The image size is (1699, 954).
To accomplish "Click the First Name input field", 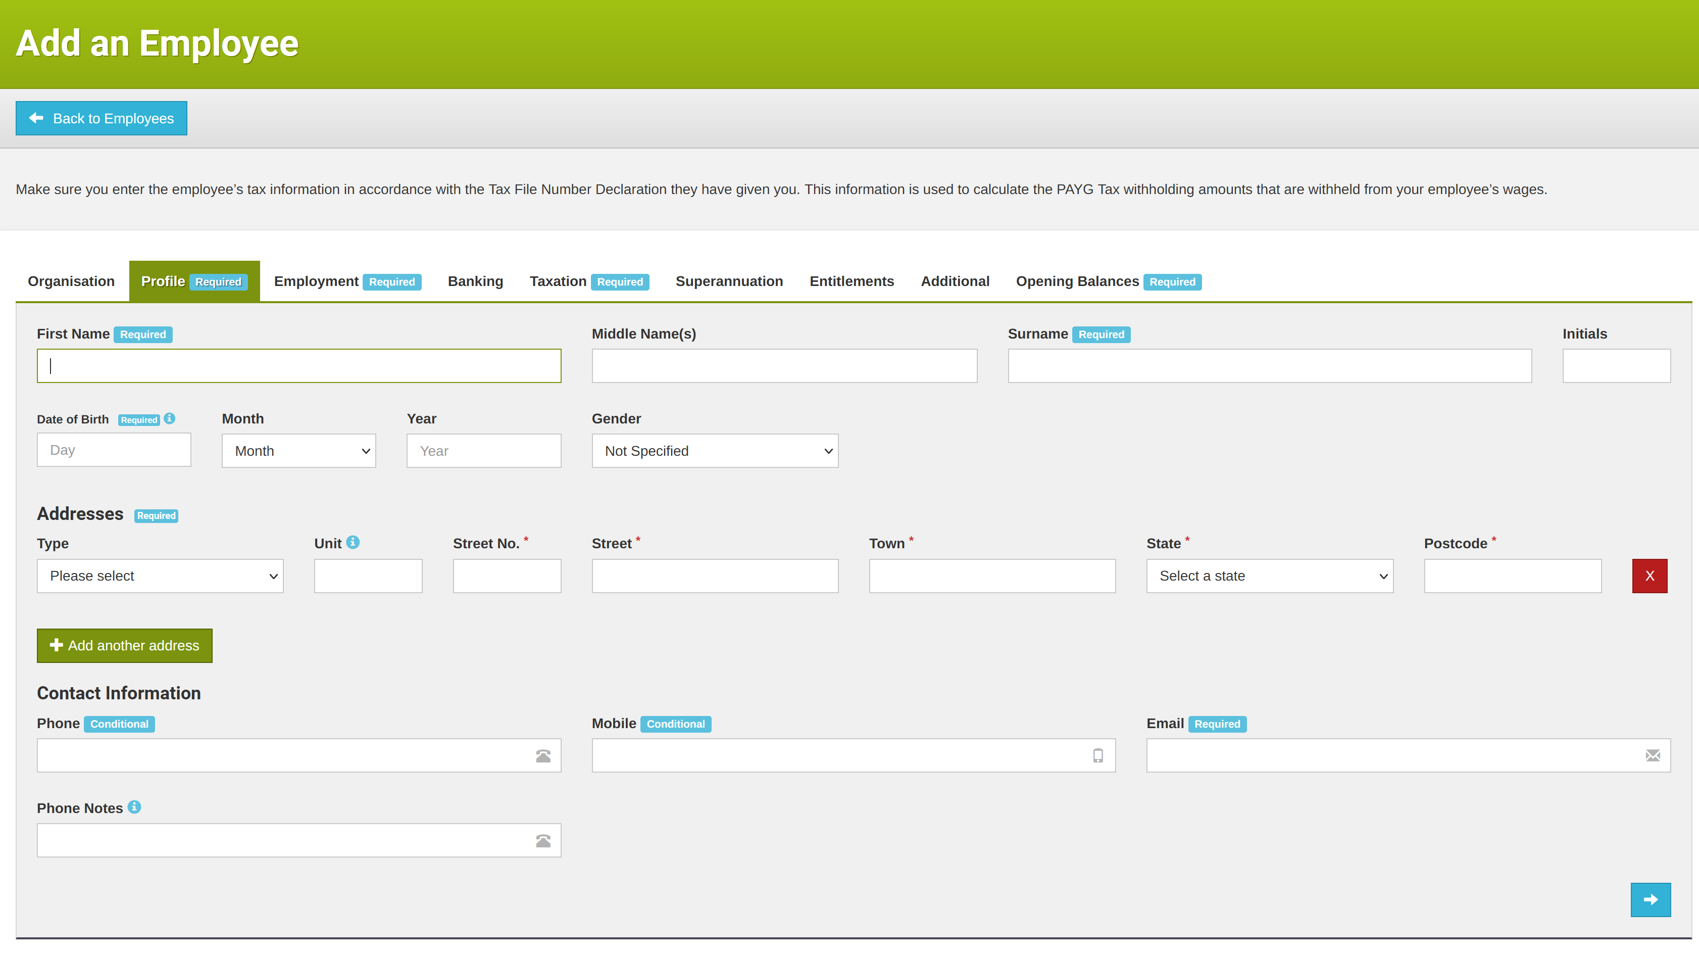I will pyautogui.click(x=298, y=365).
